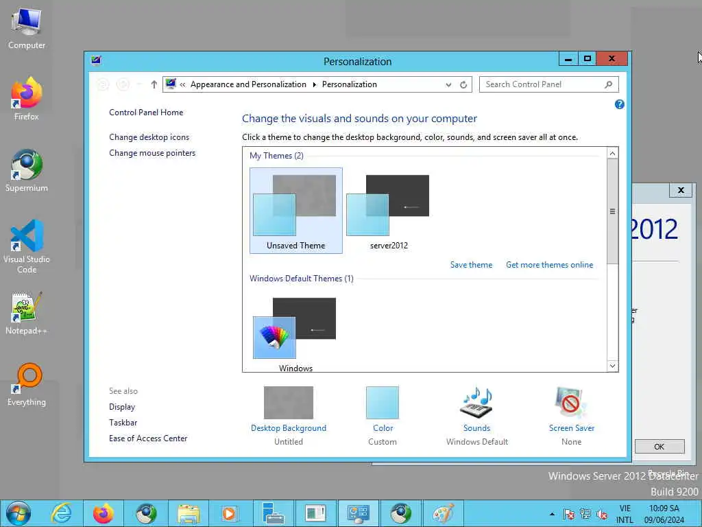Open the Sounds piano icon
The width and height of the screenshot is (702, 527).
tap(476, 402)
